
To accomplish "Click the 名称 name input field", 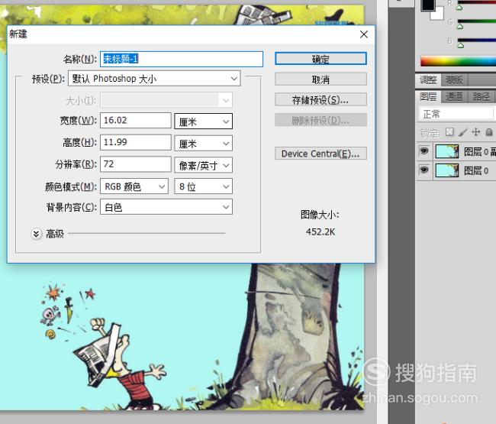I will pos(182,59).
